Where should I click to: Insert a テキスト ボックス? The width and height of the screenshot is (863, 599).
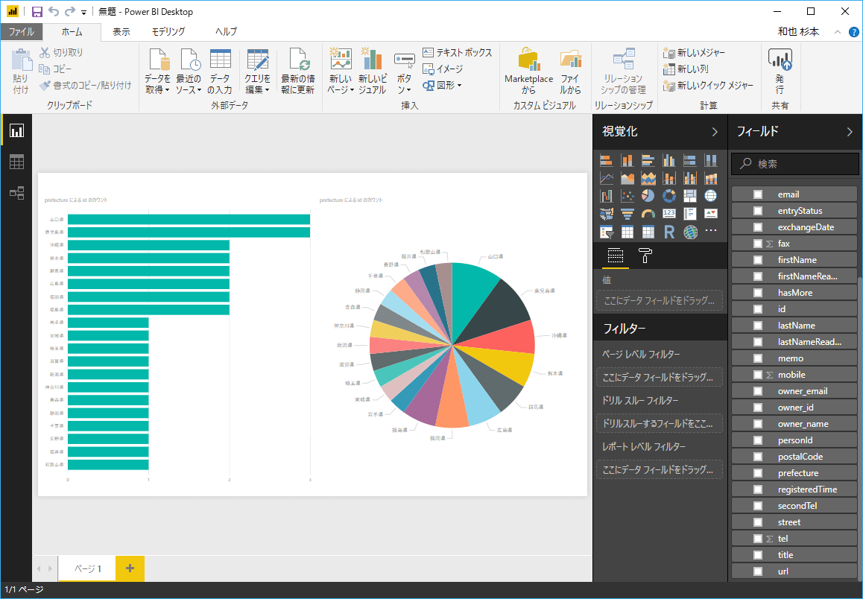458,53
